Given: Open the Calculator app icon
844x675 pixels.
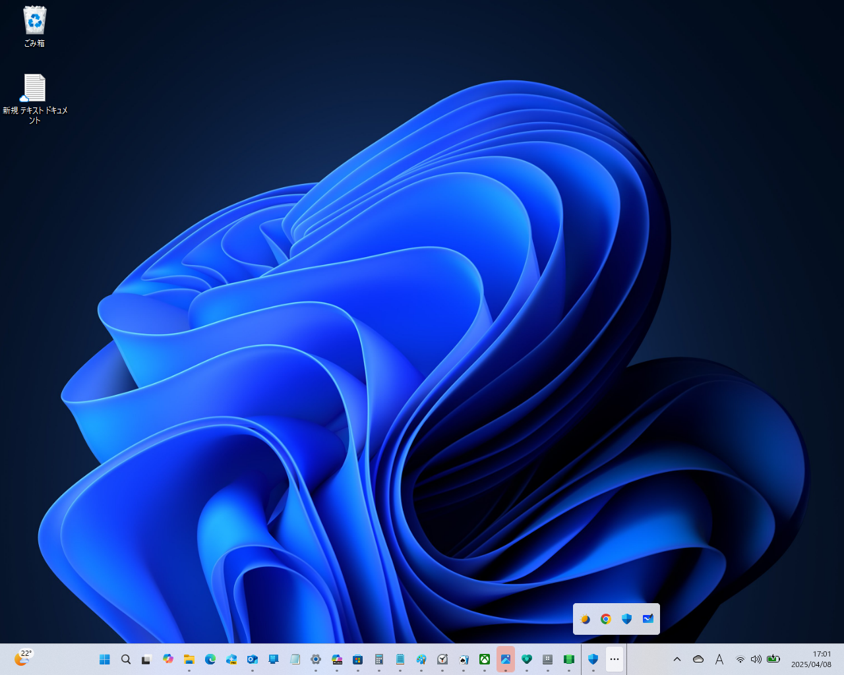Looking at the screenshot, I should tap(379, 659).
